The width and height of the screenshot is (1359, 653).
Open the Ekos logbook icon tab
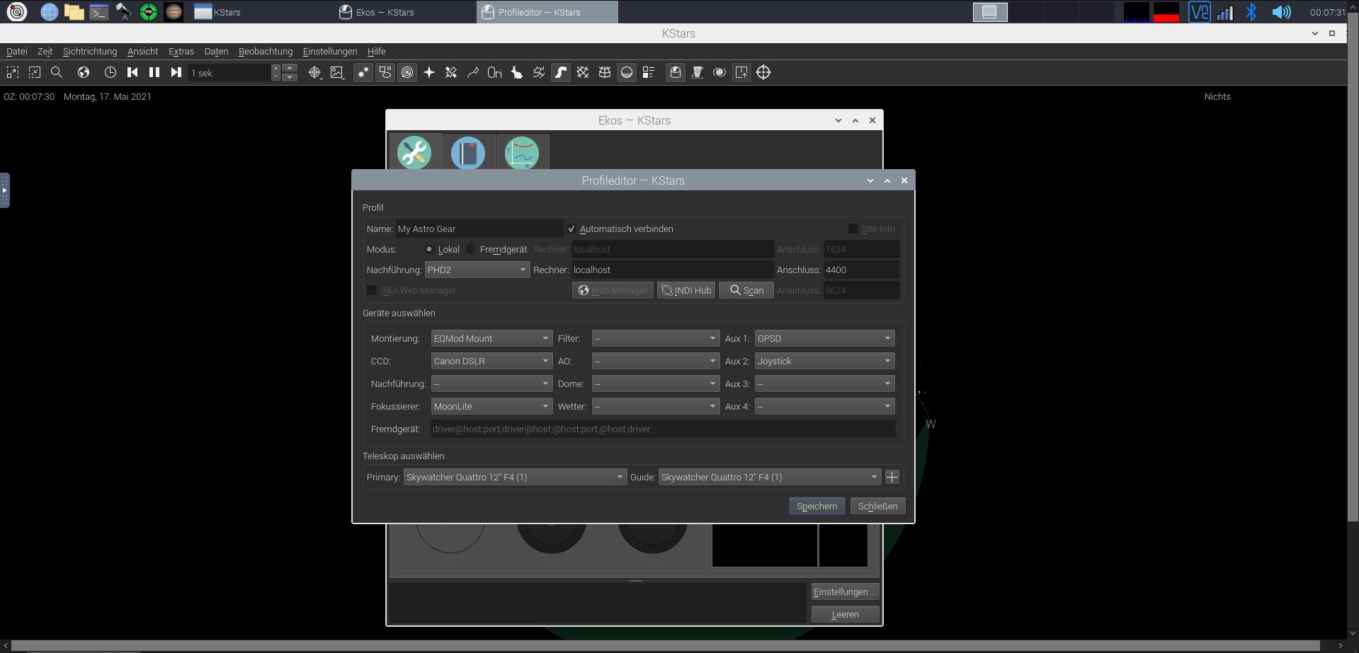click(468, 152)
